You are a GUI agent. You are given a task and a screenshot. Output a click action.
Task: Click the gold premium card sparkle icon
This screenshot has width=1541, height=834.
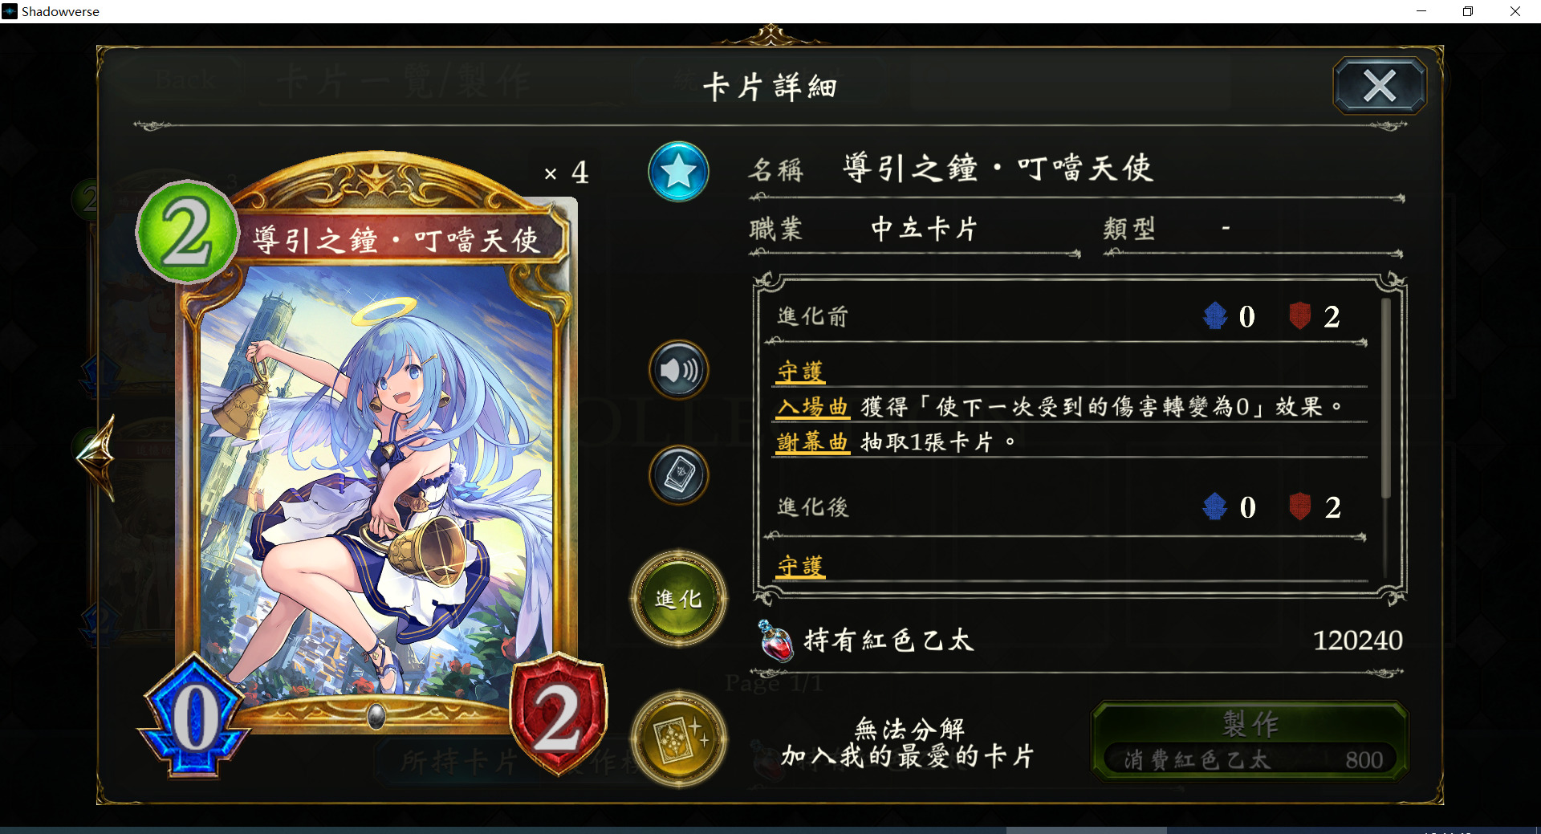pyautogui.click(x=679, y=738)
